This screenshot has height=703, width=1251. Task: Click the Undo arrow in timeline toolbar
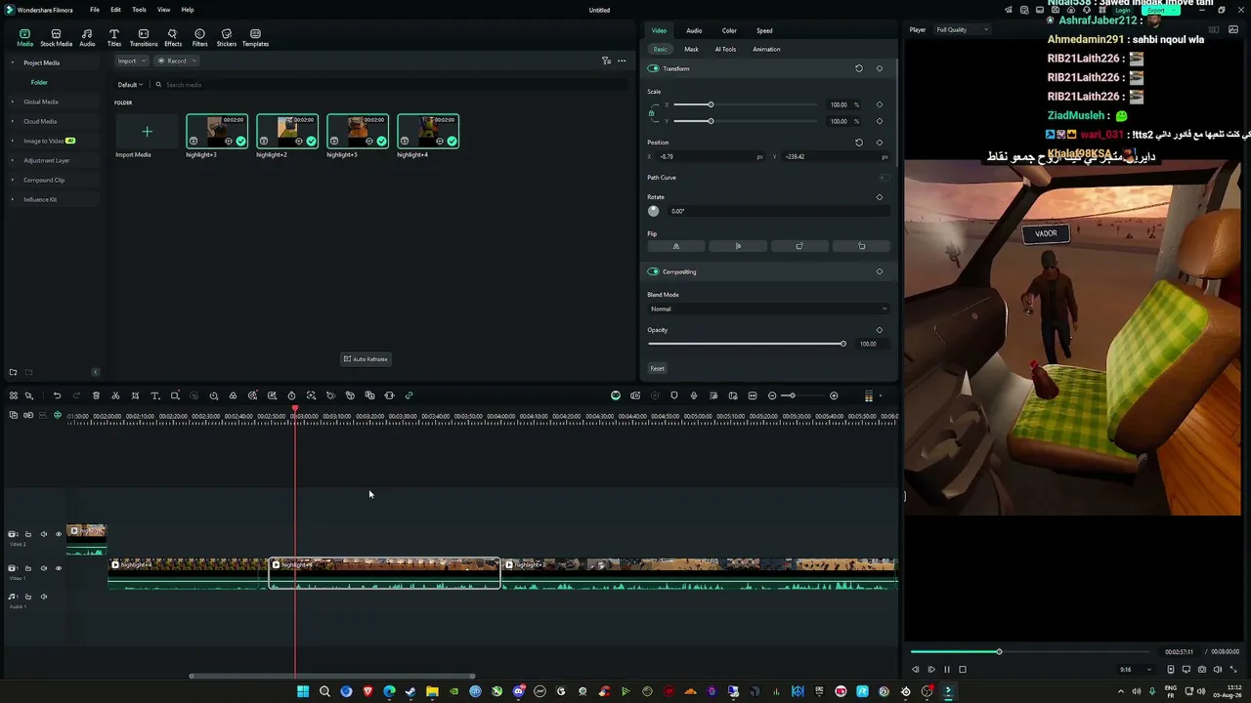(57, 395)
